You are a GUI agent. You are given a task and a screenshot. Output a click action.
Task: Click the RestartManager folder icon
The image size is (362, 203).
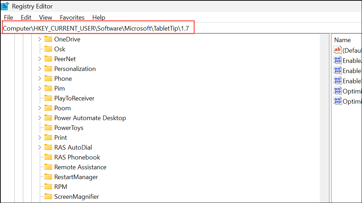click(48, 177)
